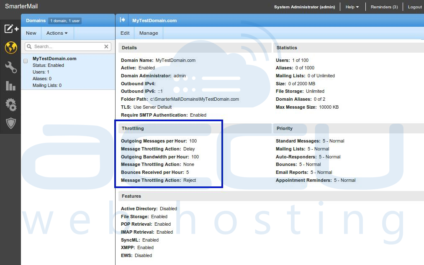This screenshot has width=424, height=265.
Task: Tick the MyTestDomain.com checkbox
Action: click(x=26, y=61)
